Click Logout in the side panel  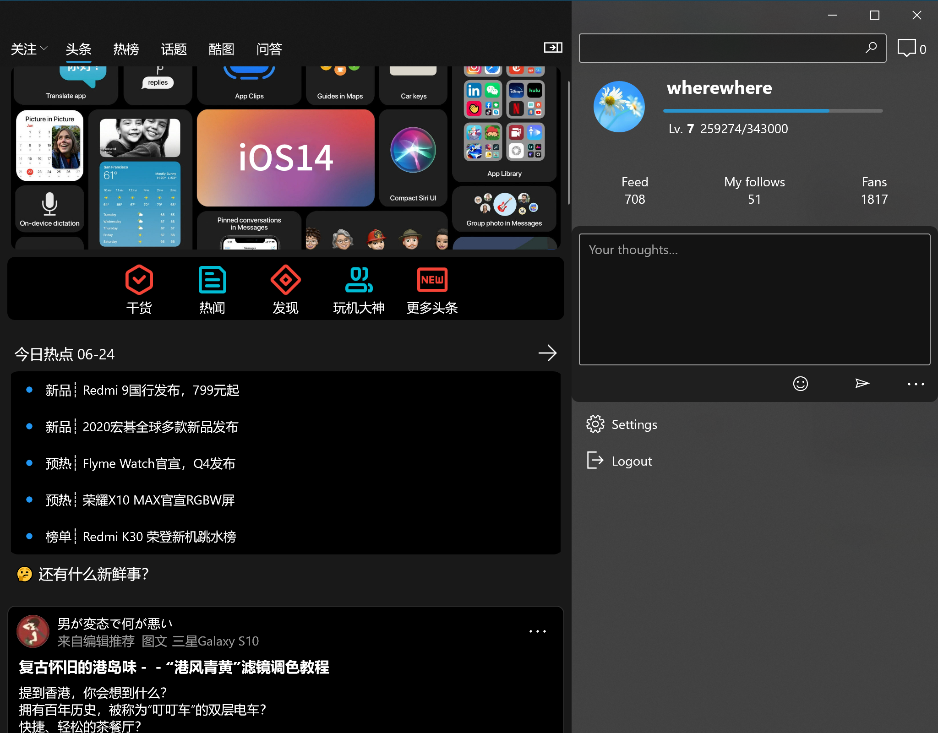(x=631, y=461)
